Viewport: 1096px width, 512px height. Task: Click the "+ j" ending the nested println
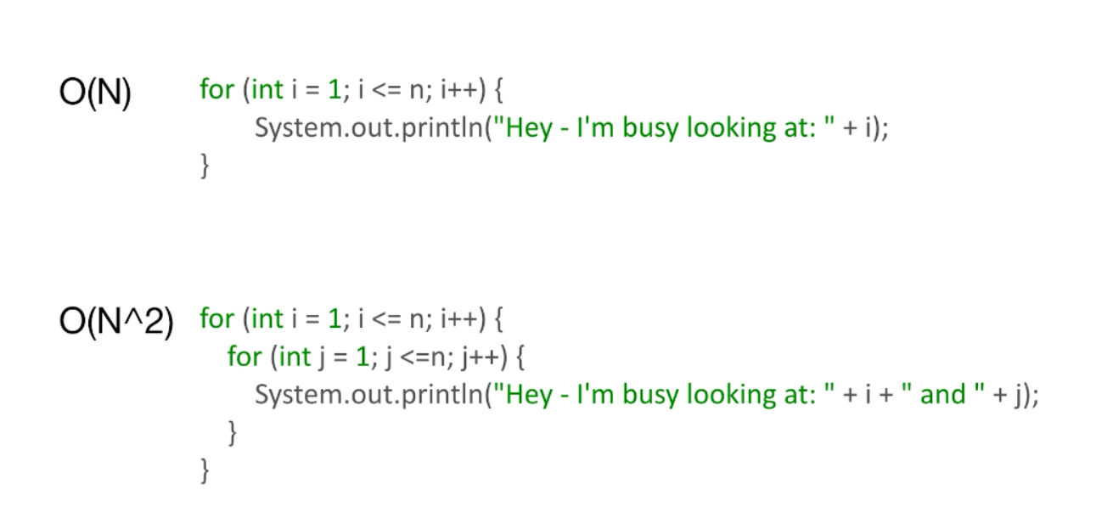tap(1009, 394)
